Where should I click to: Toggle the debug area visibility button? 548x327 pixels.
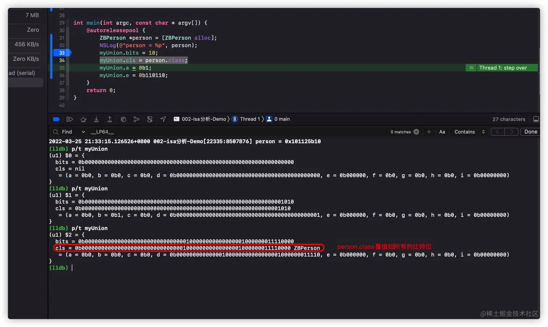[536, 119]
